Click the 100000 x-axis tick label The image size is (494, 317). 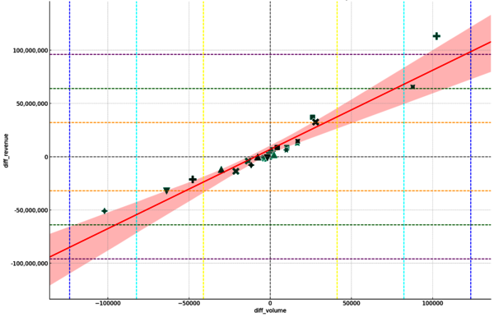click(x=432, y=303)
